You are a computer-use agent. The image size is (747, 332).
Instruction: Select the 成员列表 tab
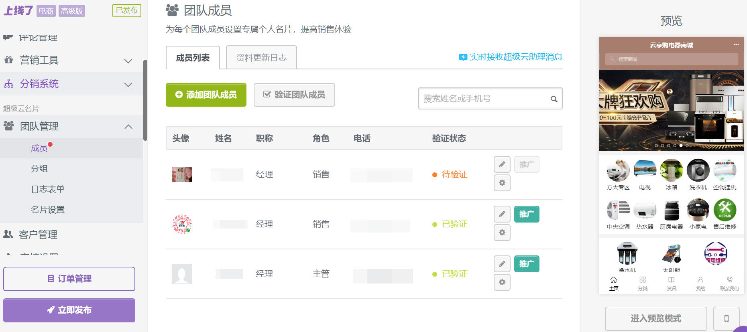click(193, 58)
